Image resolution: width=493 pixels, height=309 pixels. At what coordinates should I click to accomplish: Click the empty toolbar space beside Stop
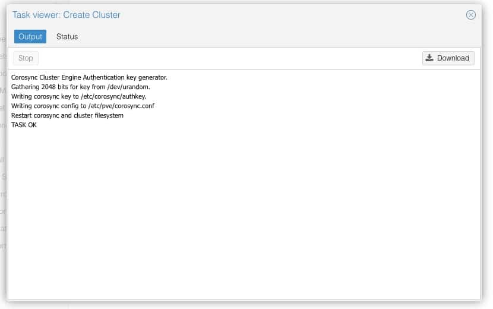226,58
